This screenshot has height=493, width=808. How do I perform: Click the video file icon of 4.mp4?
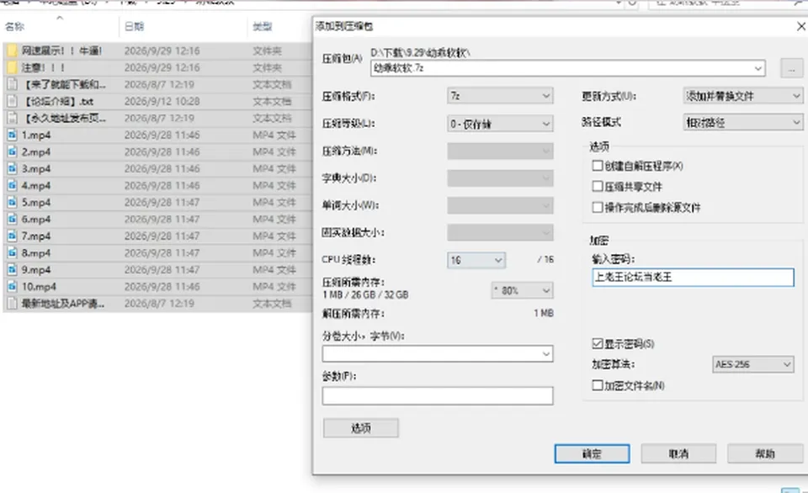coord(13,185)
